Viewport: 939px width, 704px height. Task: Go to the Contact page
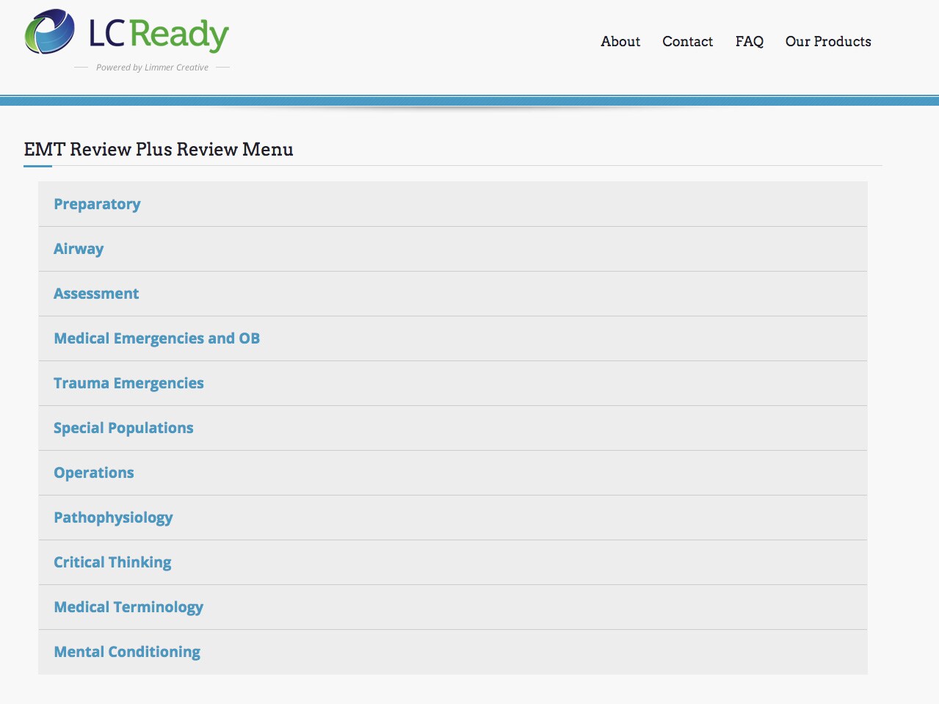(687, 42)
